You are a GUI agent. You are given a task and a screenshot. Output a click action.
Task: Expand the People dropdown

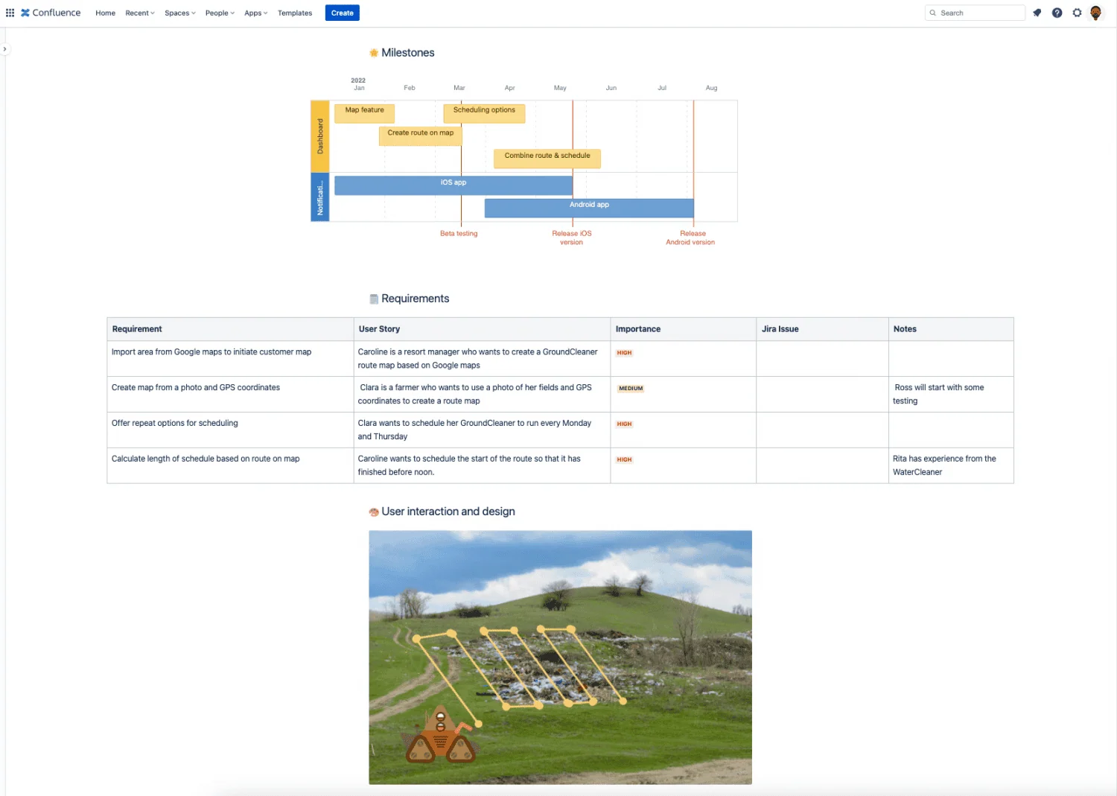[220, 13]
